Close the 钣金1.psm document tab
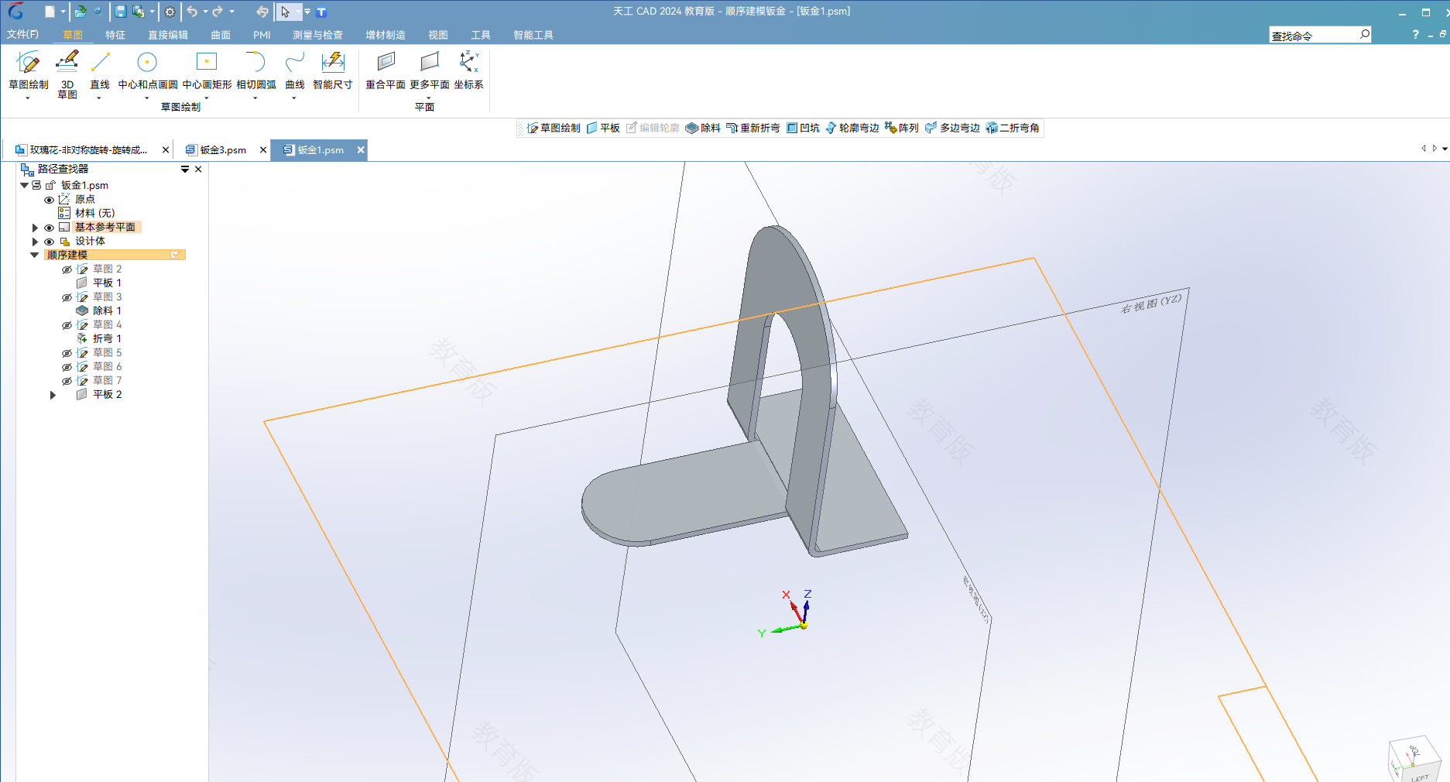The image size is (1450, 782). pos(361,150)
